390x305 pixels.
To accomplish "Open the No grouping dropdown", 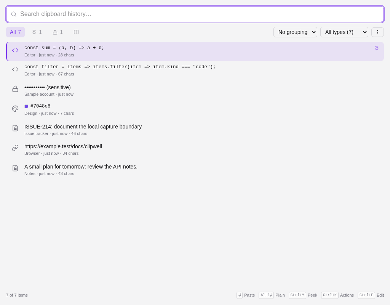I will tap(295, 32).
